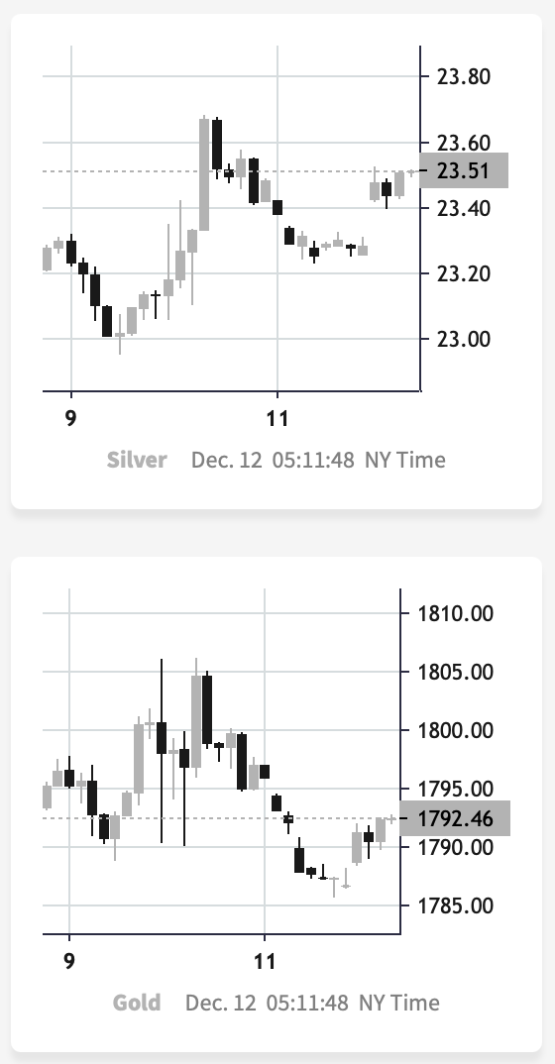The height and width of the screenshot is (1064, 555).
Task: Click the 1785.00 price level on Gold chart
Action: (x=455, y=905)
